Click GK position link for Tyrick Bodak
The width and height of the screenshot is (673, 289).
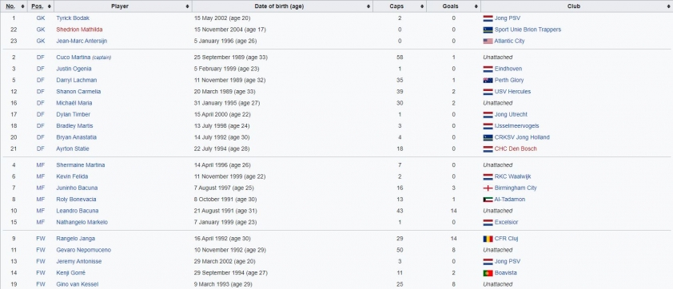pos(40,18)
